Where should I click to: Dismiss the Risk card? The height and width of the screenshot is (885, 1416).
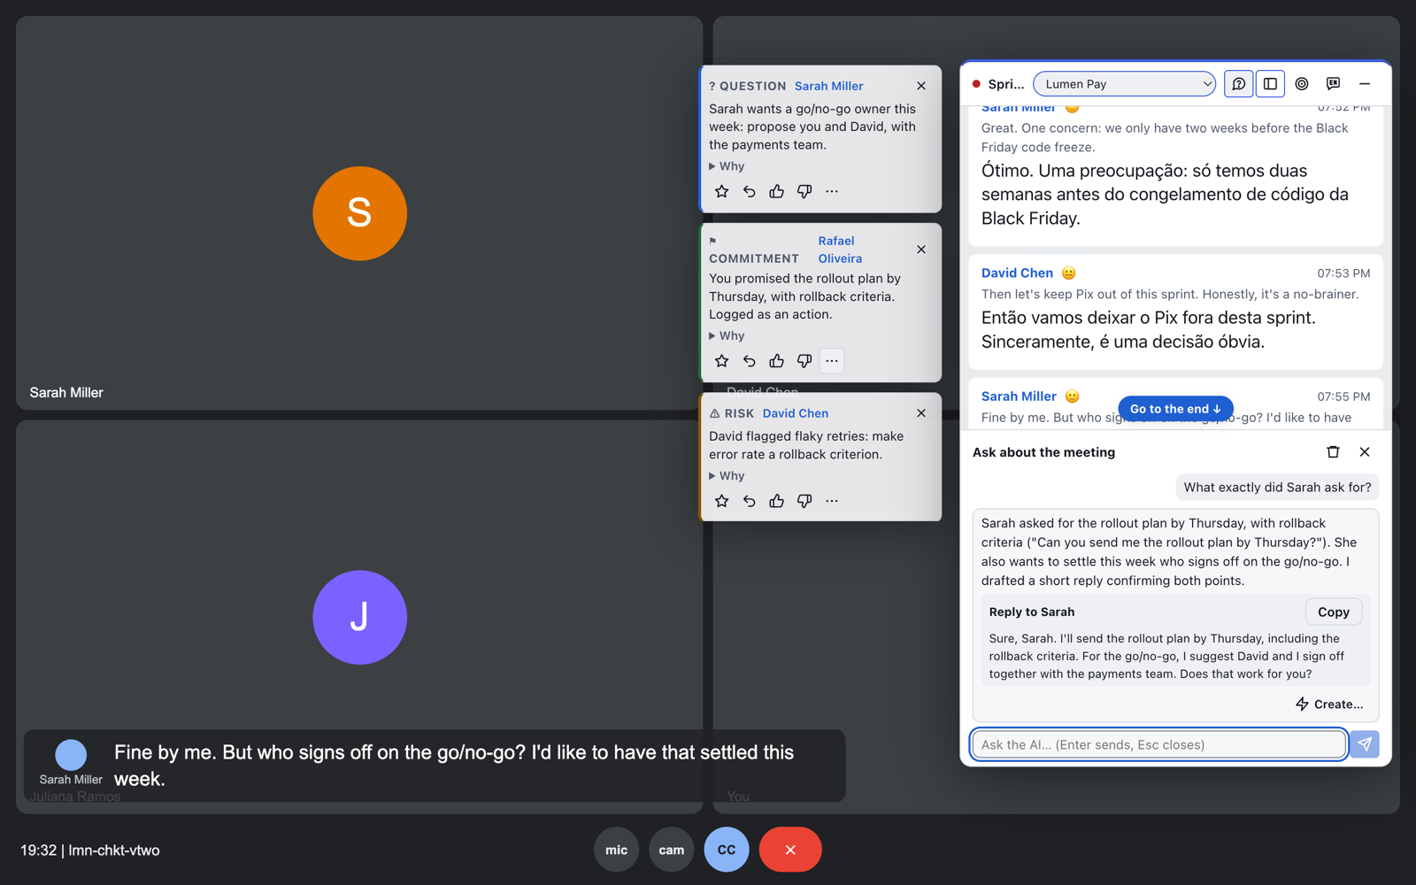[x=921, y=413]
